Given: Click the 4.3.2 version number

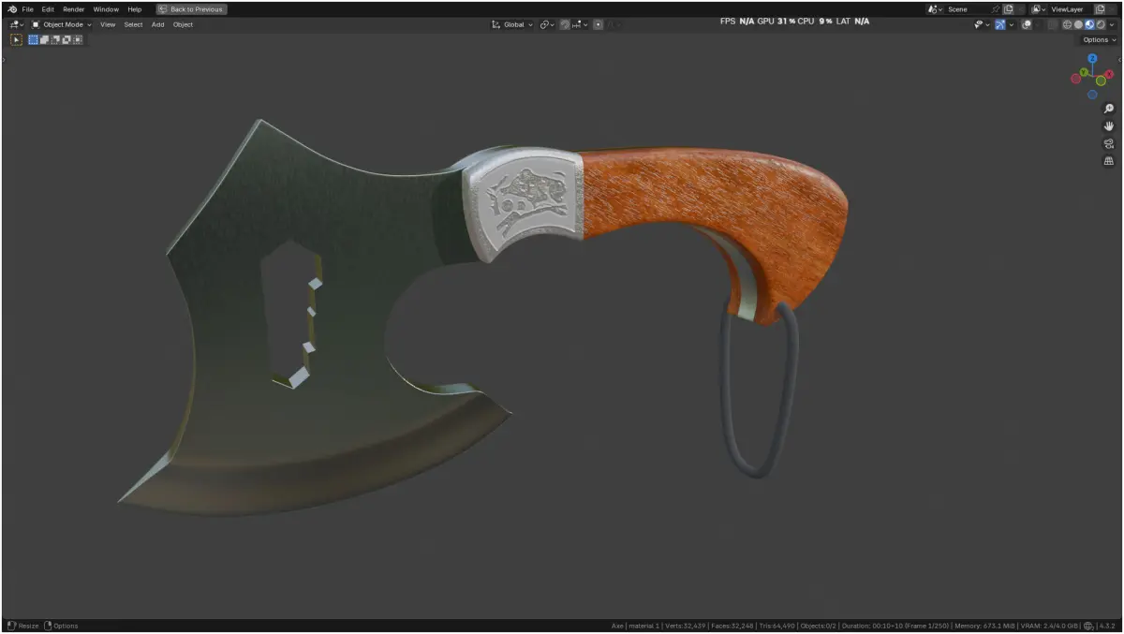Looking at the screenshot, I should pyautogui.click(x=1108, y=626).
